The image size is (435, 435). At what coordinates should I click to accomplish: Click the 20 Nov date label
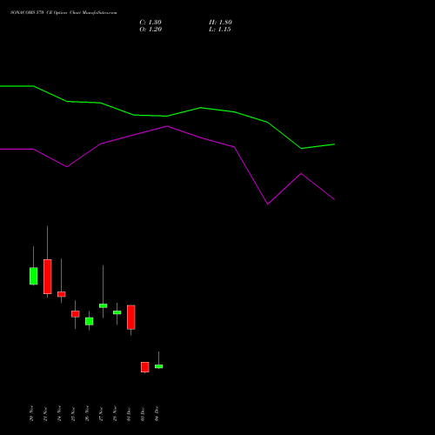coord(31,413)
